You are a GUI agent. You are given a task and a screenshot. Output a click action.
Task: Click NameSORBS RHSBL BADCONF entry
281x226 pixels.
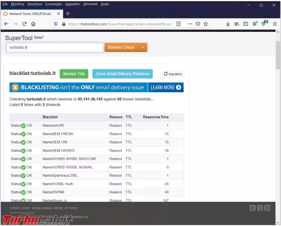pos(69,159)
